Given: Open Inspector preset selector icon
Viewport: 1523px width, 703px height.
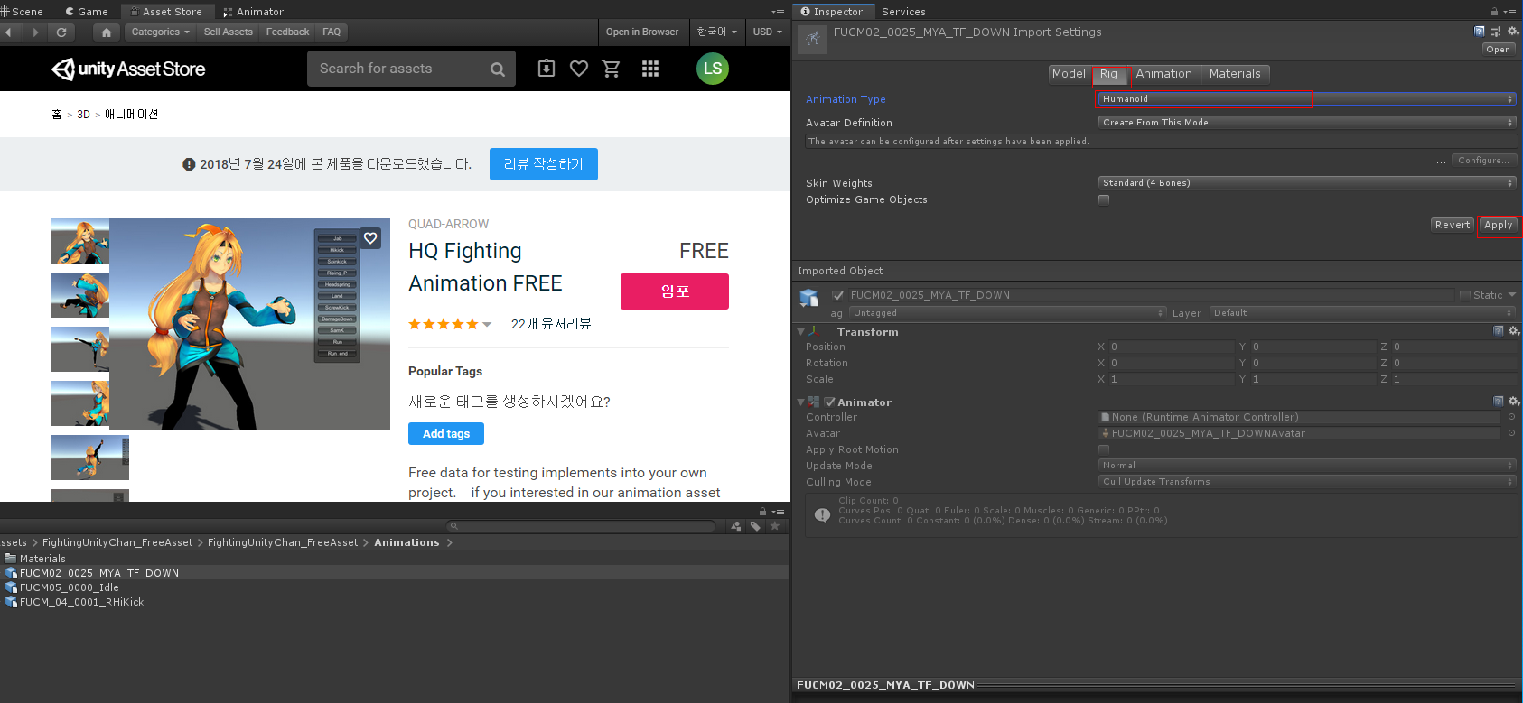Looking at the screenshot, I should [x=1496, y=31].
